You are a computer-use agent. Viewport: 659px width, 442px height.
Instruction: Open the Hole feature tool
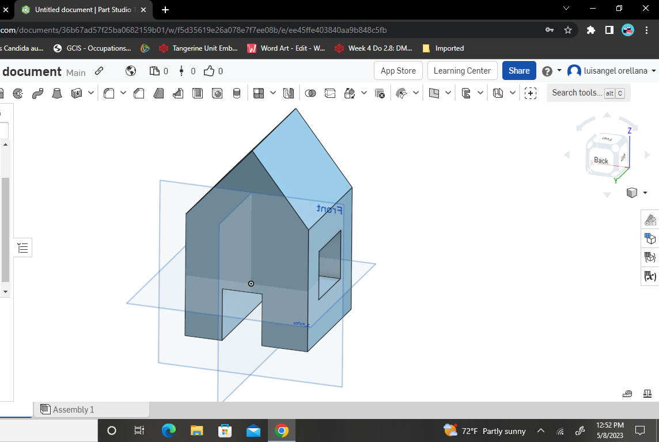tap(217, 93)
